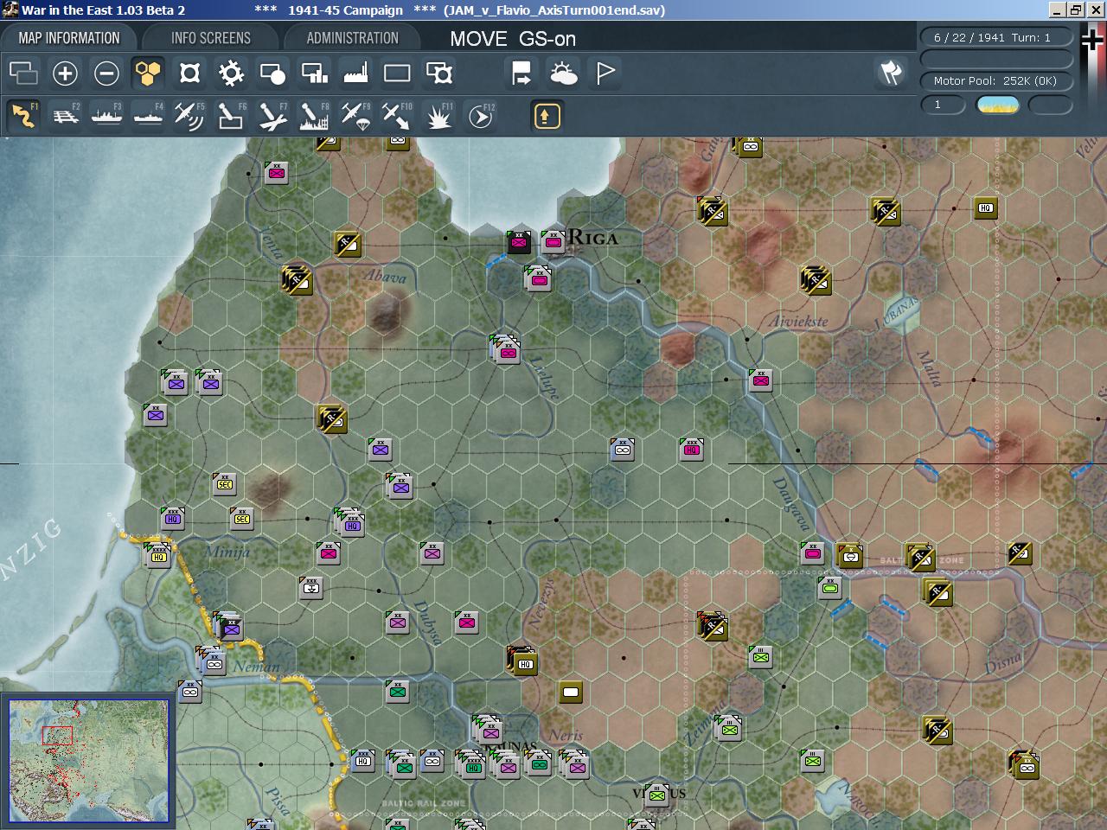This screenshot has width=1107, height=830.
Task: Click the empty rectangle toolbar icon
Action: (x=397, y=73)
